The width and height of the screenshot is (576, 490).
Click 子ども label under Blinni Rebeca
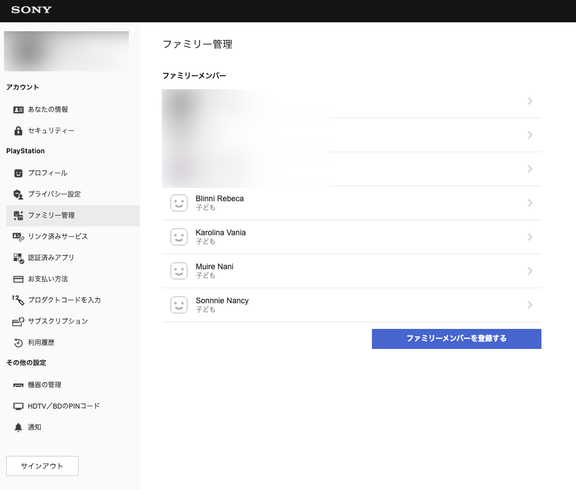tap(205, 207)
